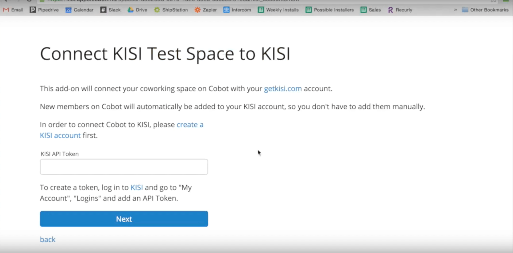Open the Sales spreadsheet bookmark
The height and width of the screenshot is (253, 513).
371,10
